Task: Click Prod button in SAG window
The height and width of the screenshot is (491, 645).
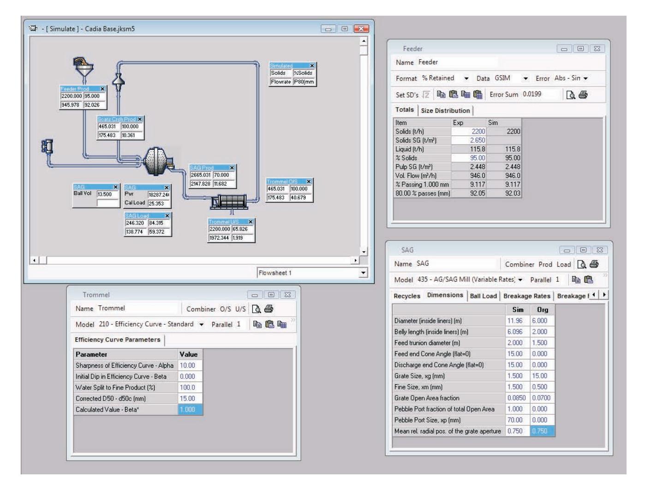Action: [x=545, y=264]
